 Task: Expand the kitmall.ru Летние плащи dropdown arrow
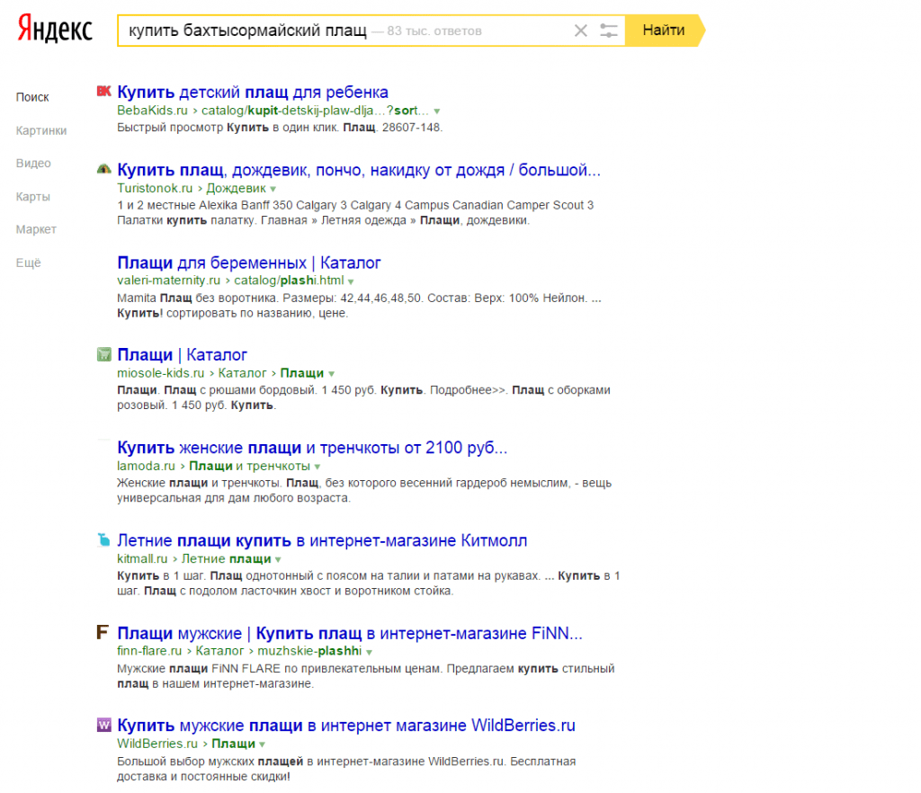click(x=279, y=560)
